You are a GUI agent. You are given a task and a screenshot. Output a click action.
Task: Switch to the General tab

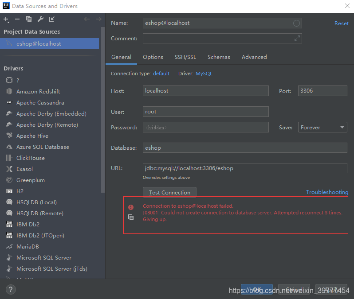(121, 57)
